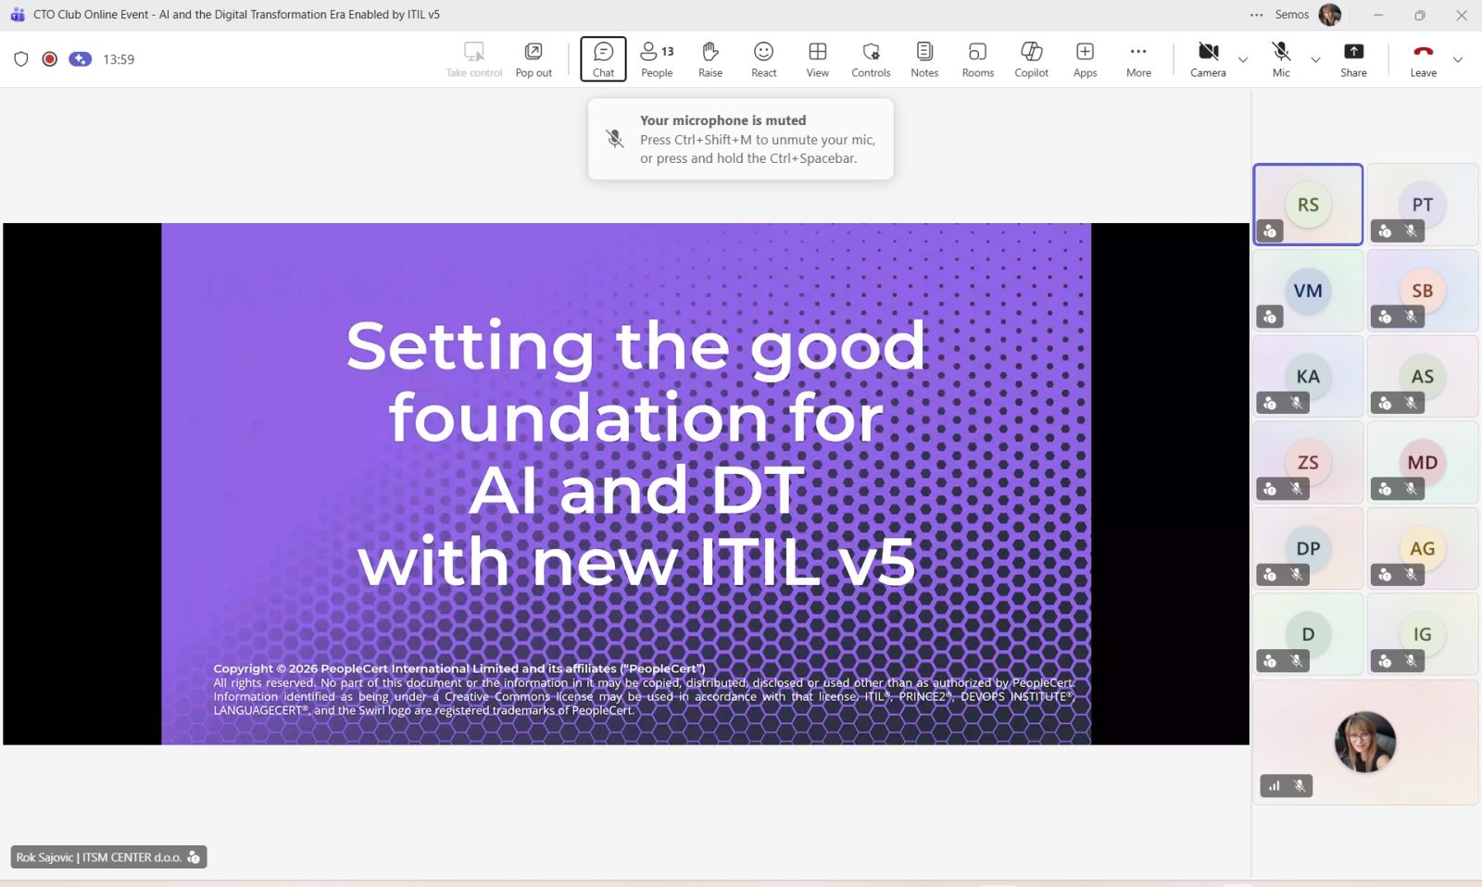
Task: Launch Copilot in the meeting
Action: tap(1030, 58)
